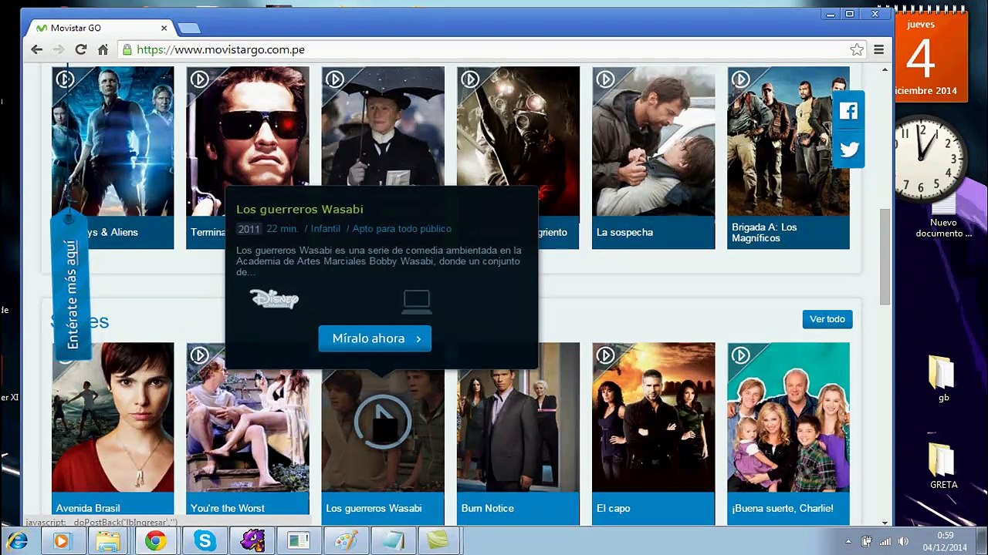Select the Nuevo documento desktop file
Viewport: 988px width, 555px height.
coord(943,217)
